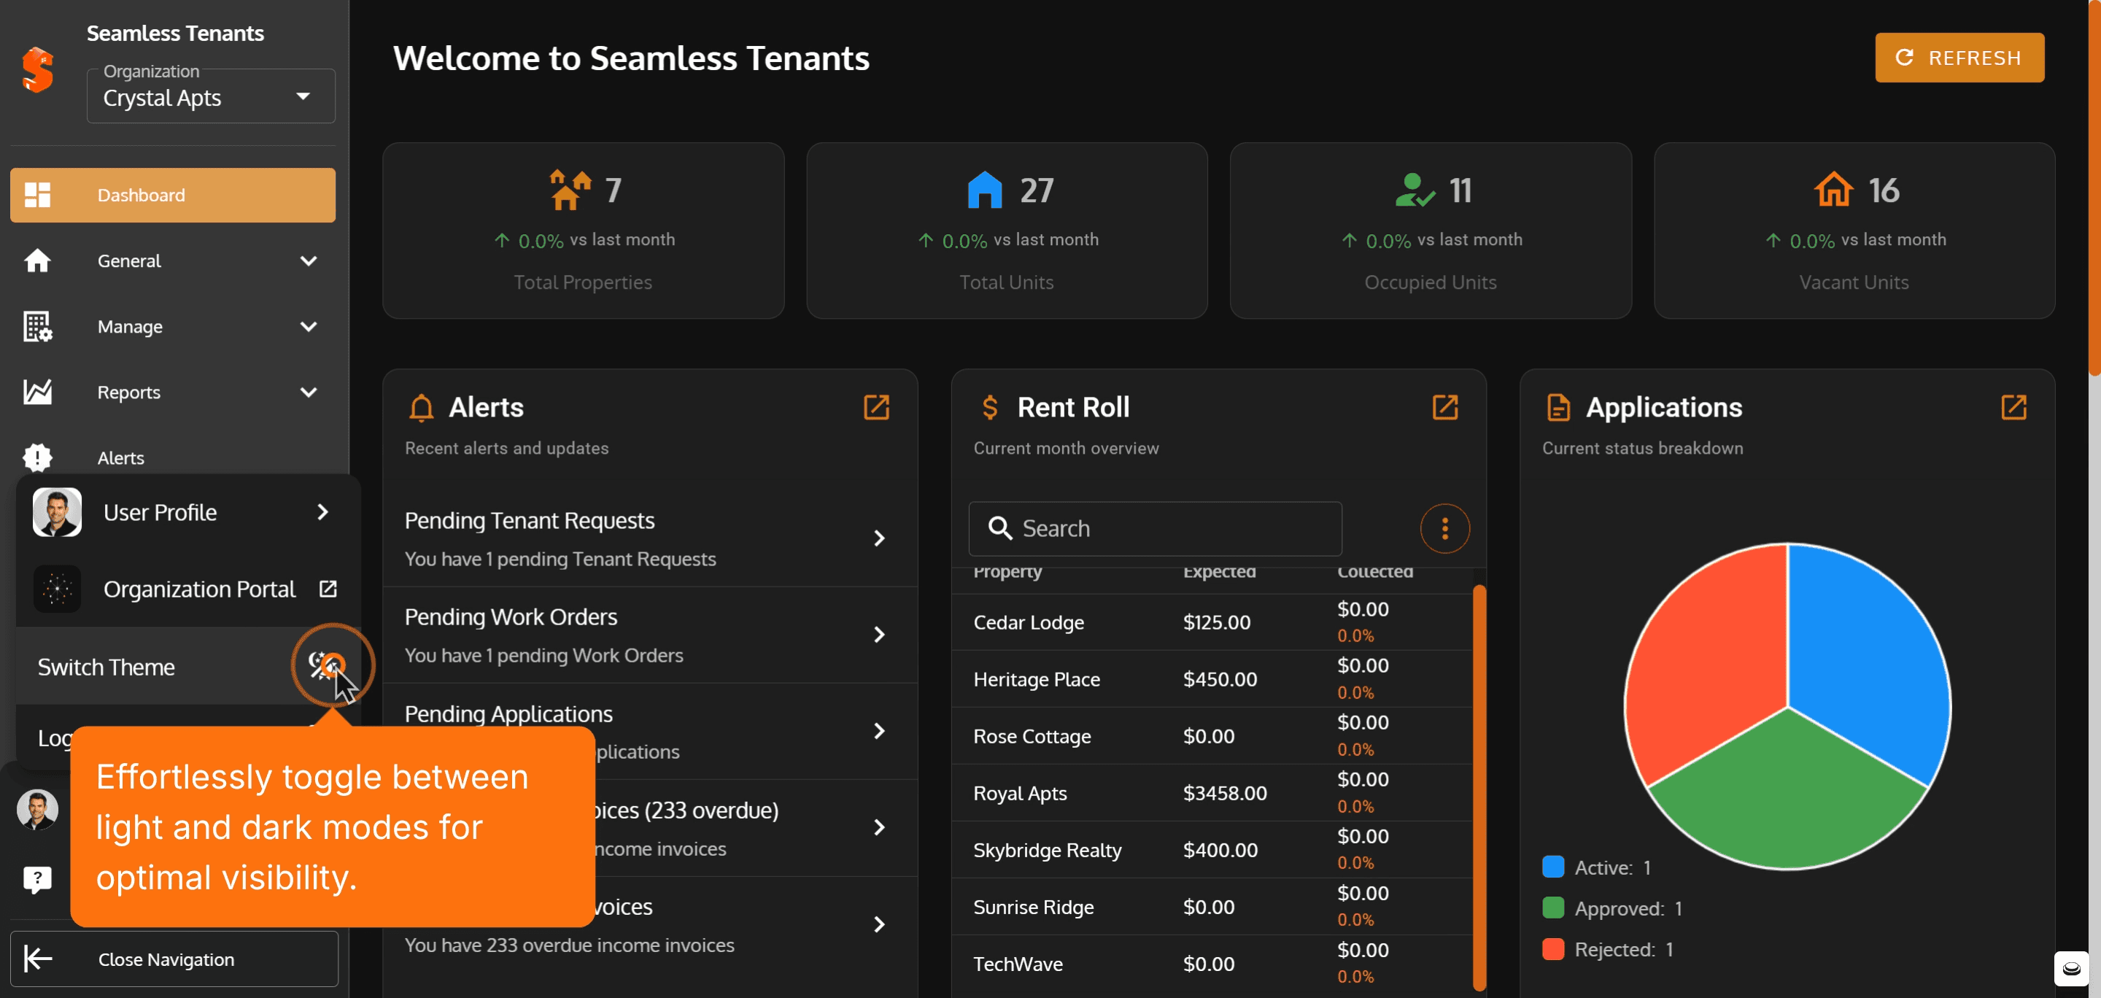Click the help question mark icon in sidebar

pyautogui.click(x=36, y=879)
